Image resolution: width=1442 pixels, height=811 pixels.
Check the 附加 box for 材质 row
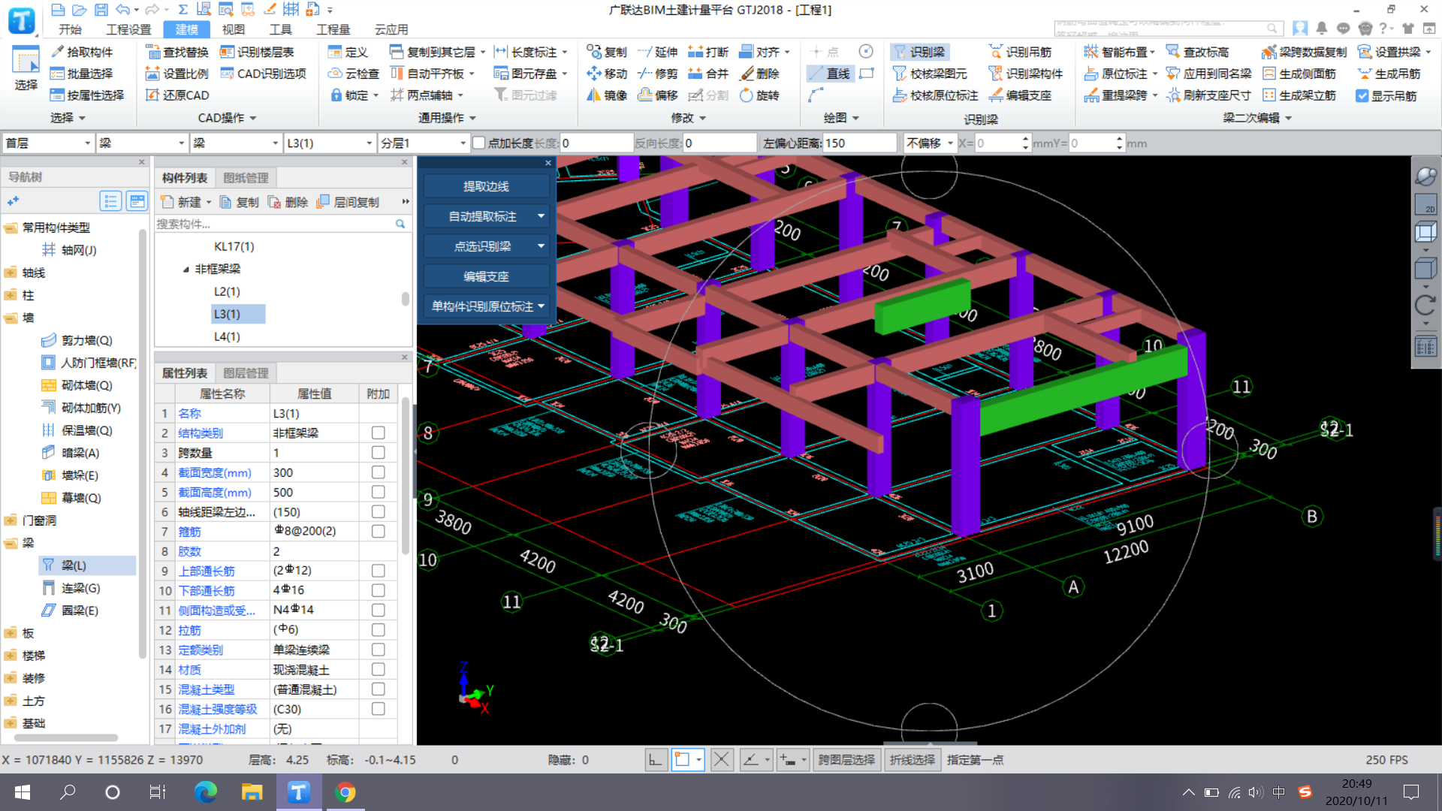[379, 669]
